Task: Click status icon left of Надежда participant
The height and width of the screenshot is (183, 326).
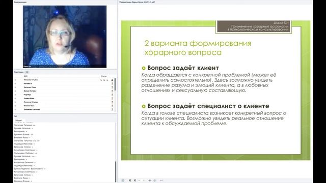Action: click(x=15, y=95)
